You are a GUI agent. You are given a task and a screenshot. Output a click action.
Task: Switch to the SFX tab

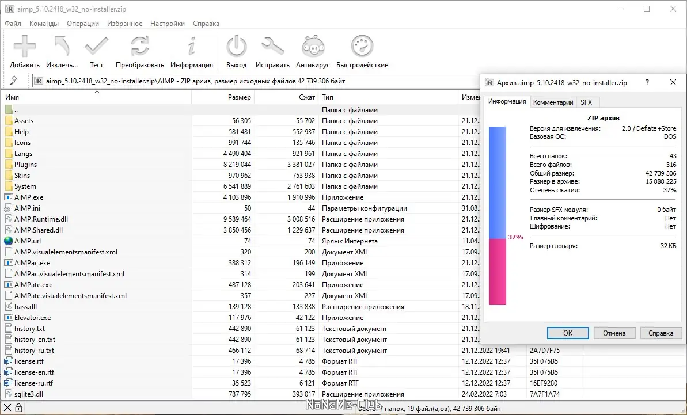coord(586,102)
